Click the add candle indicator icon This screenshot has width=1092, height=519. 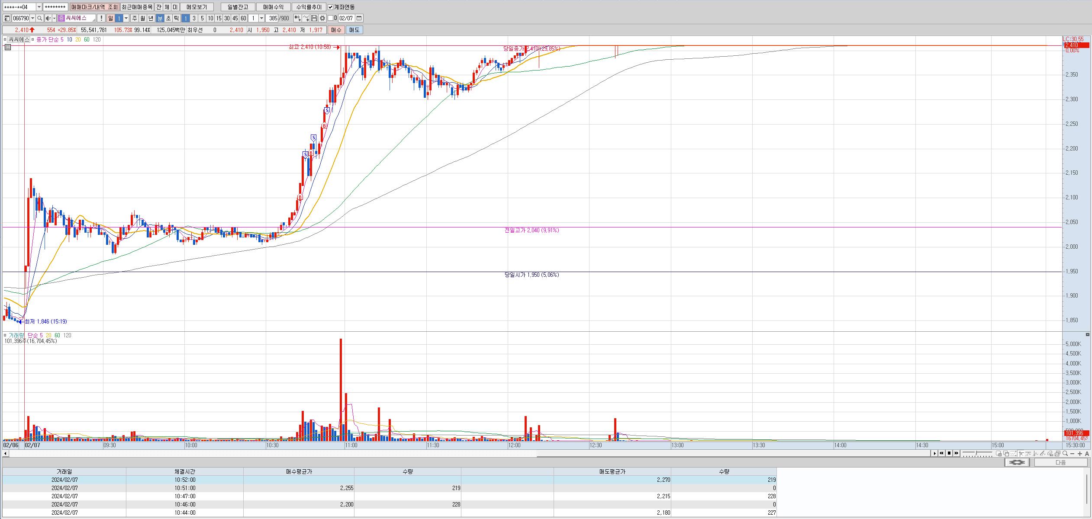(297, 18)
